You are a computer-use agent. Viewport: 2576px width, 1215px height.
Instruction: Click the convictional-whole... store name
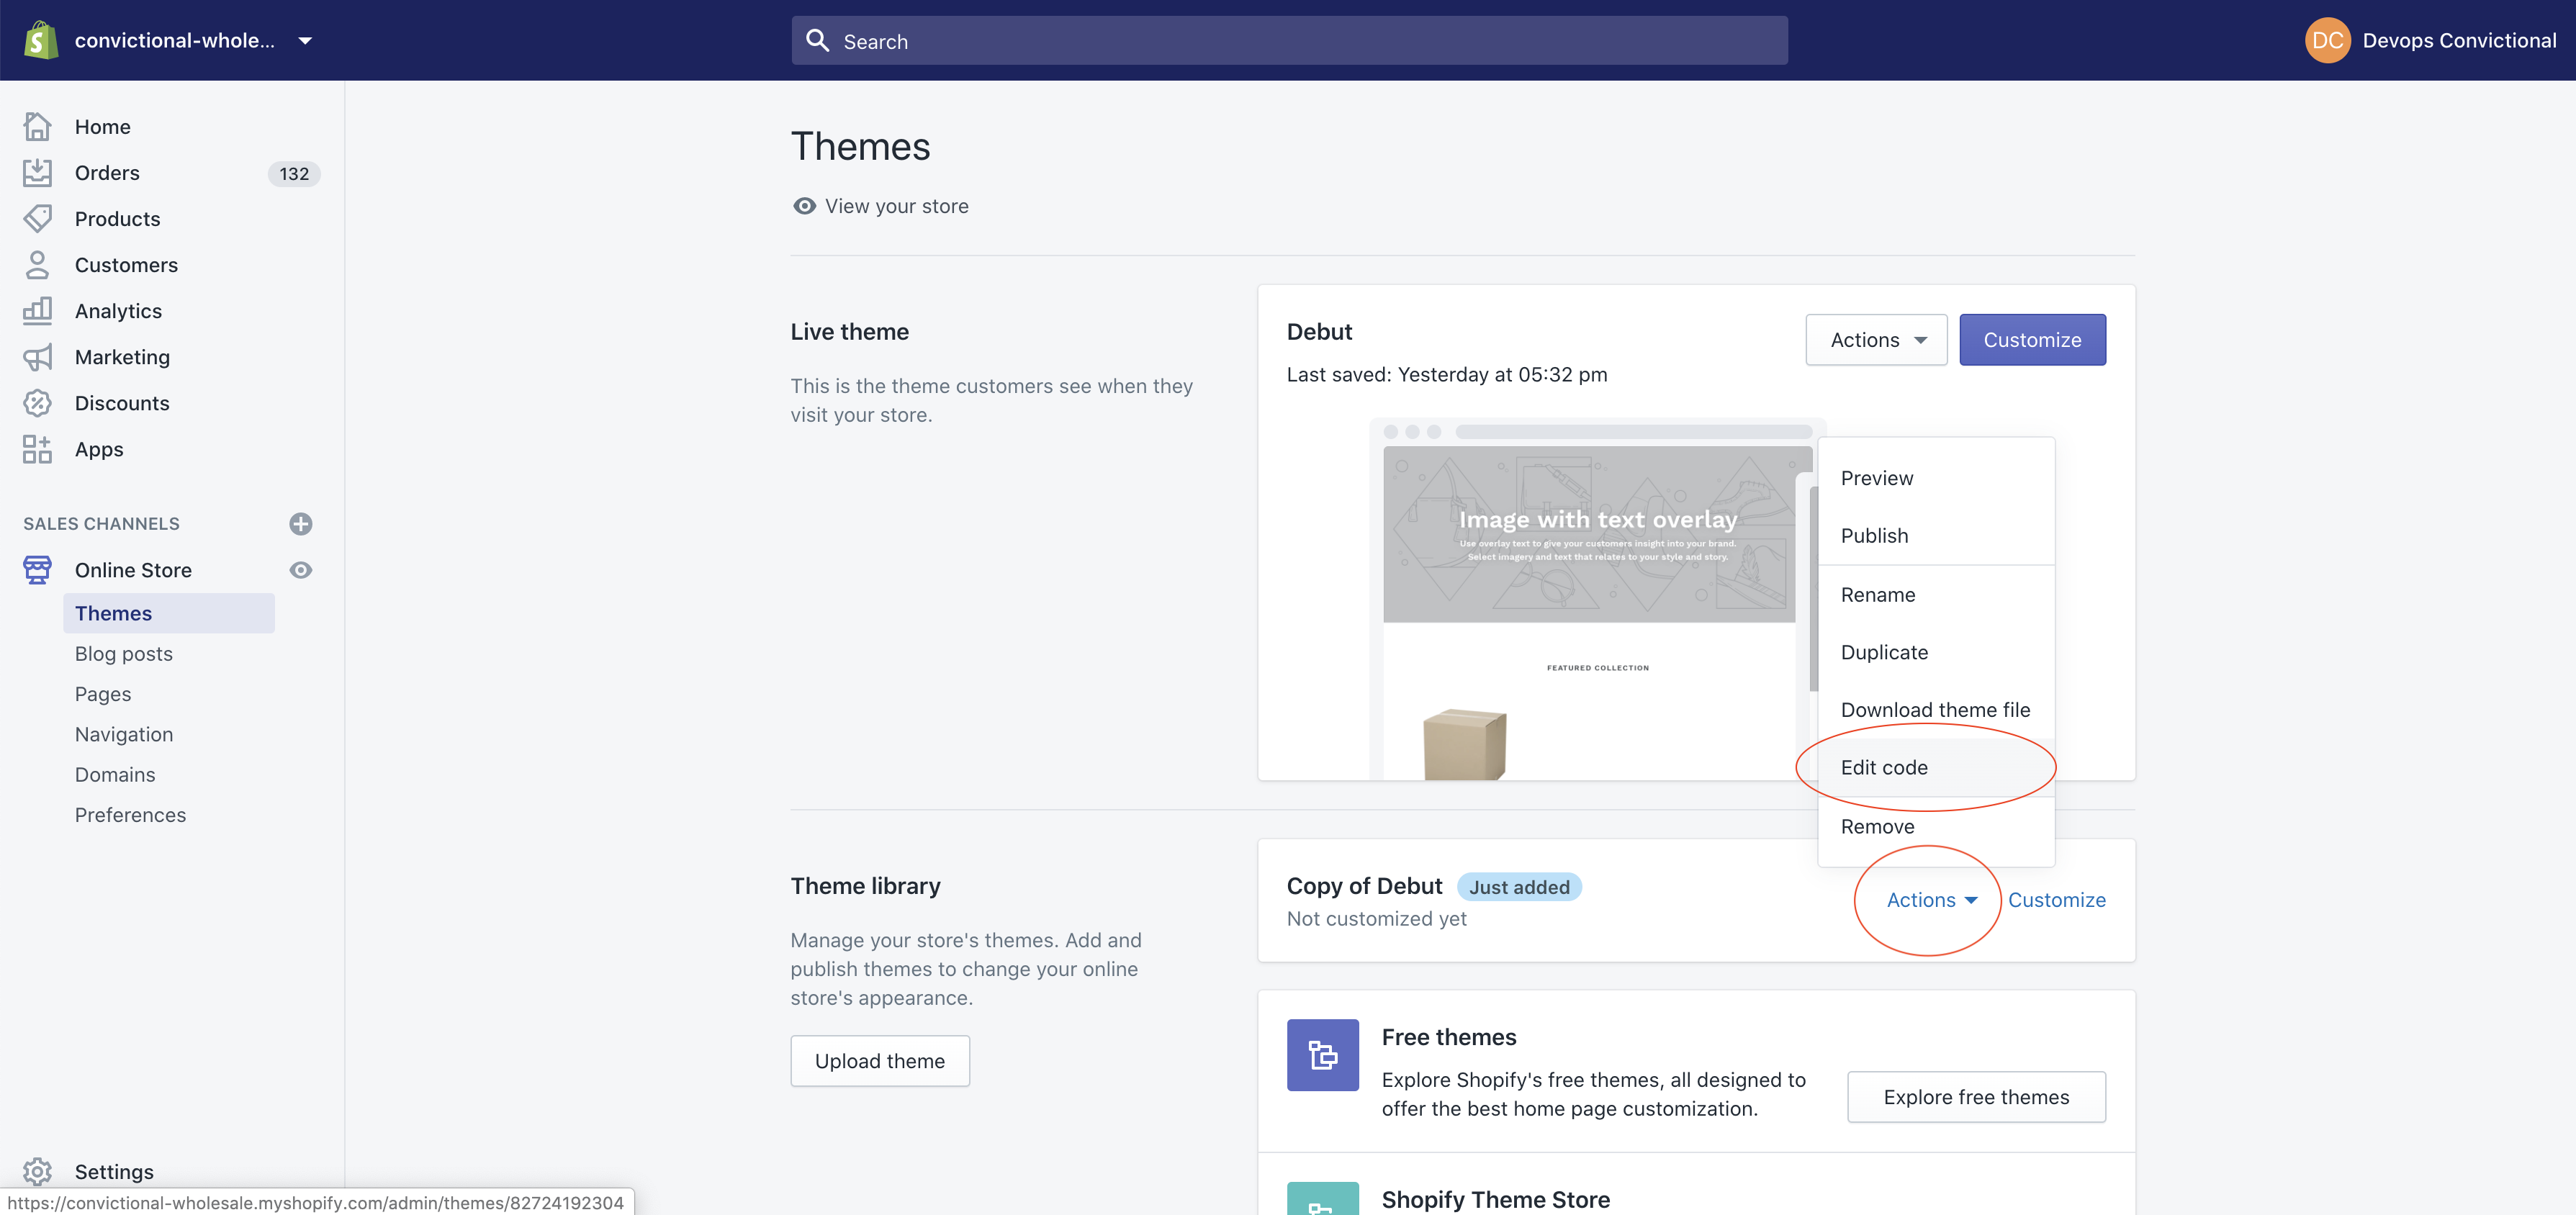(x=174, y=41)
